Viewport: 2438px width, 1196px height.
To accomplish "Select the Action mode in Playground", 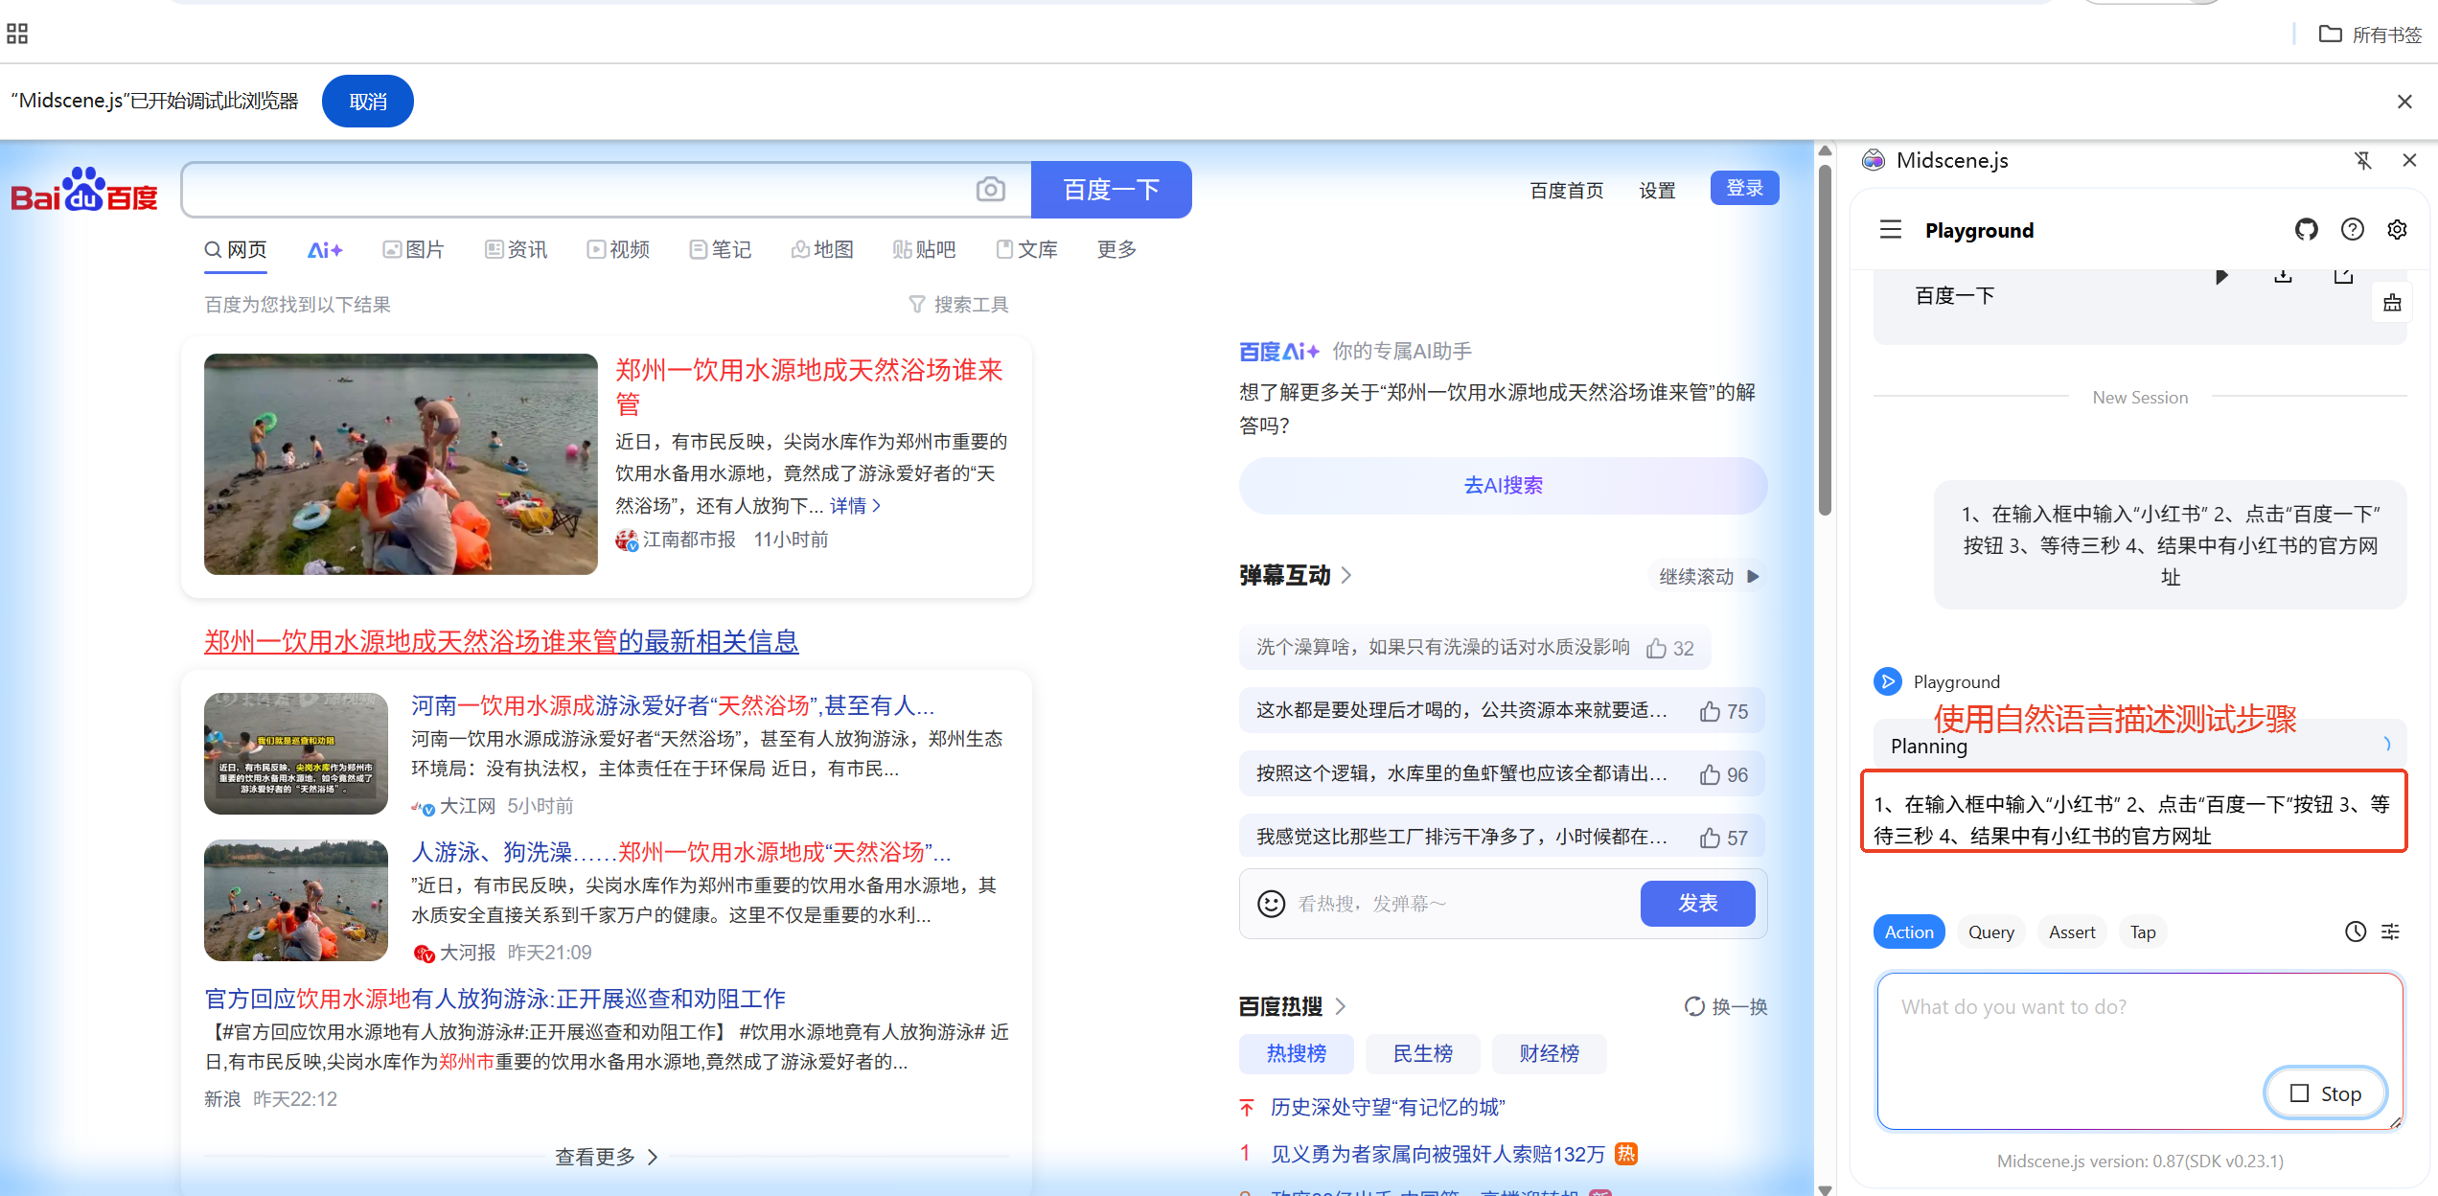I will click(1908, 931).
